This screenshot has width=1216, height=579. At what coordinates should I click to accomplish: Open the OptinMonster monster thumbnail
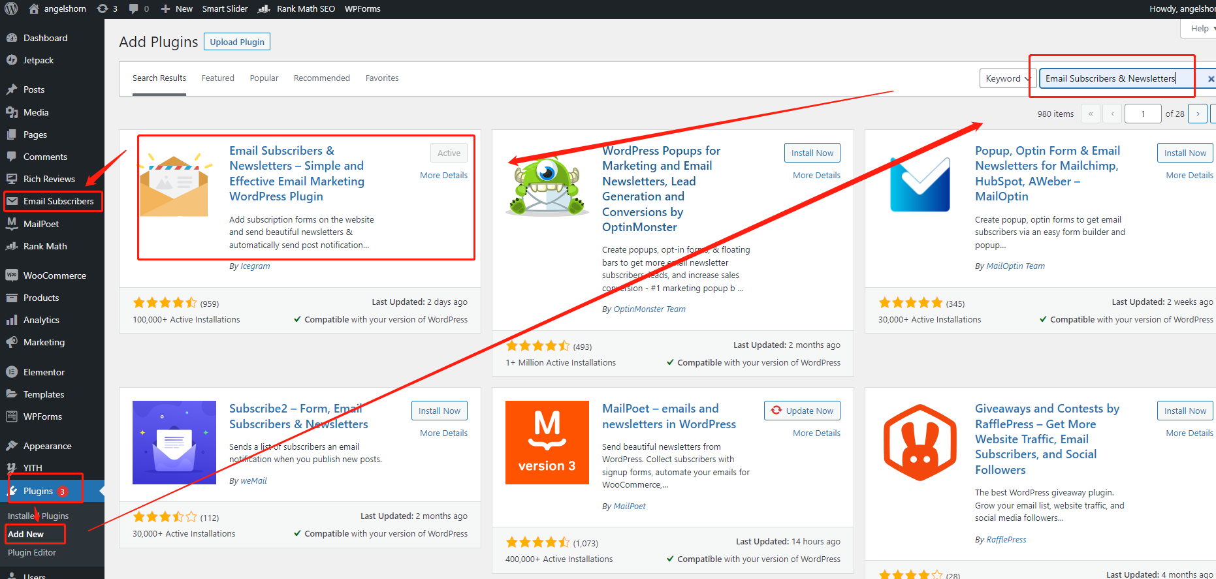(x=547, y=185)
